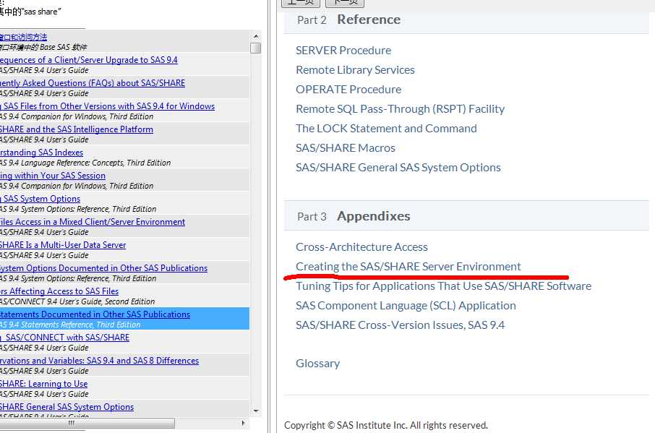655x433 pixels.
Task: Open Cross-Architecture Access appendix
Action: (x=361, y=247)
